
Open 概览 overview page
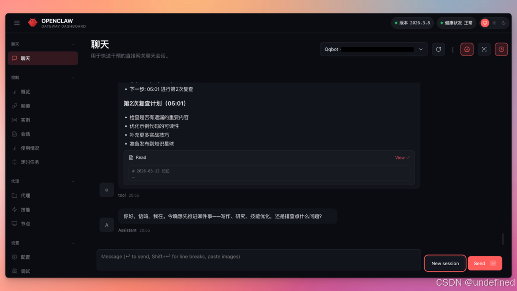pos(43,92)
